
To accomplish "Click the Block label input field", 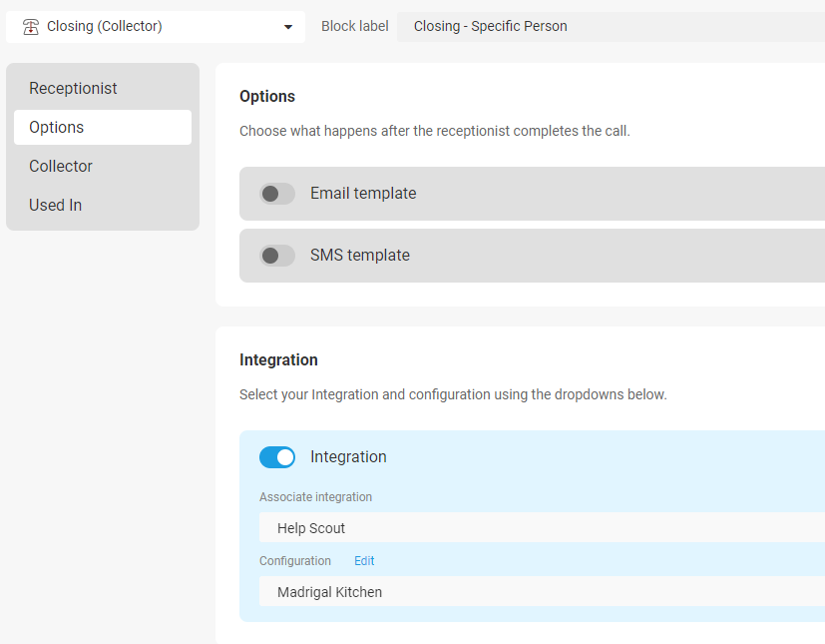I will [611, 26].
